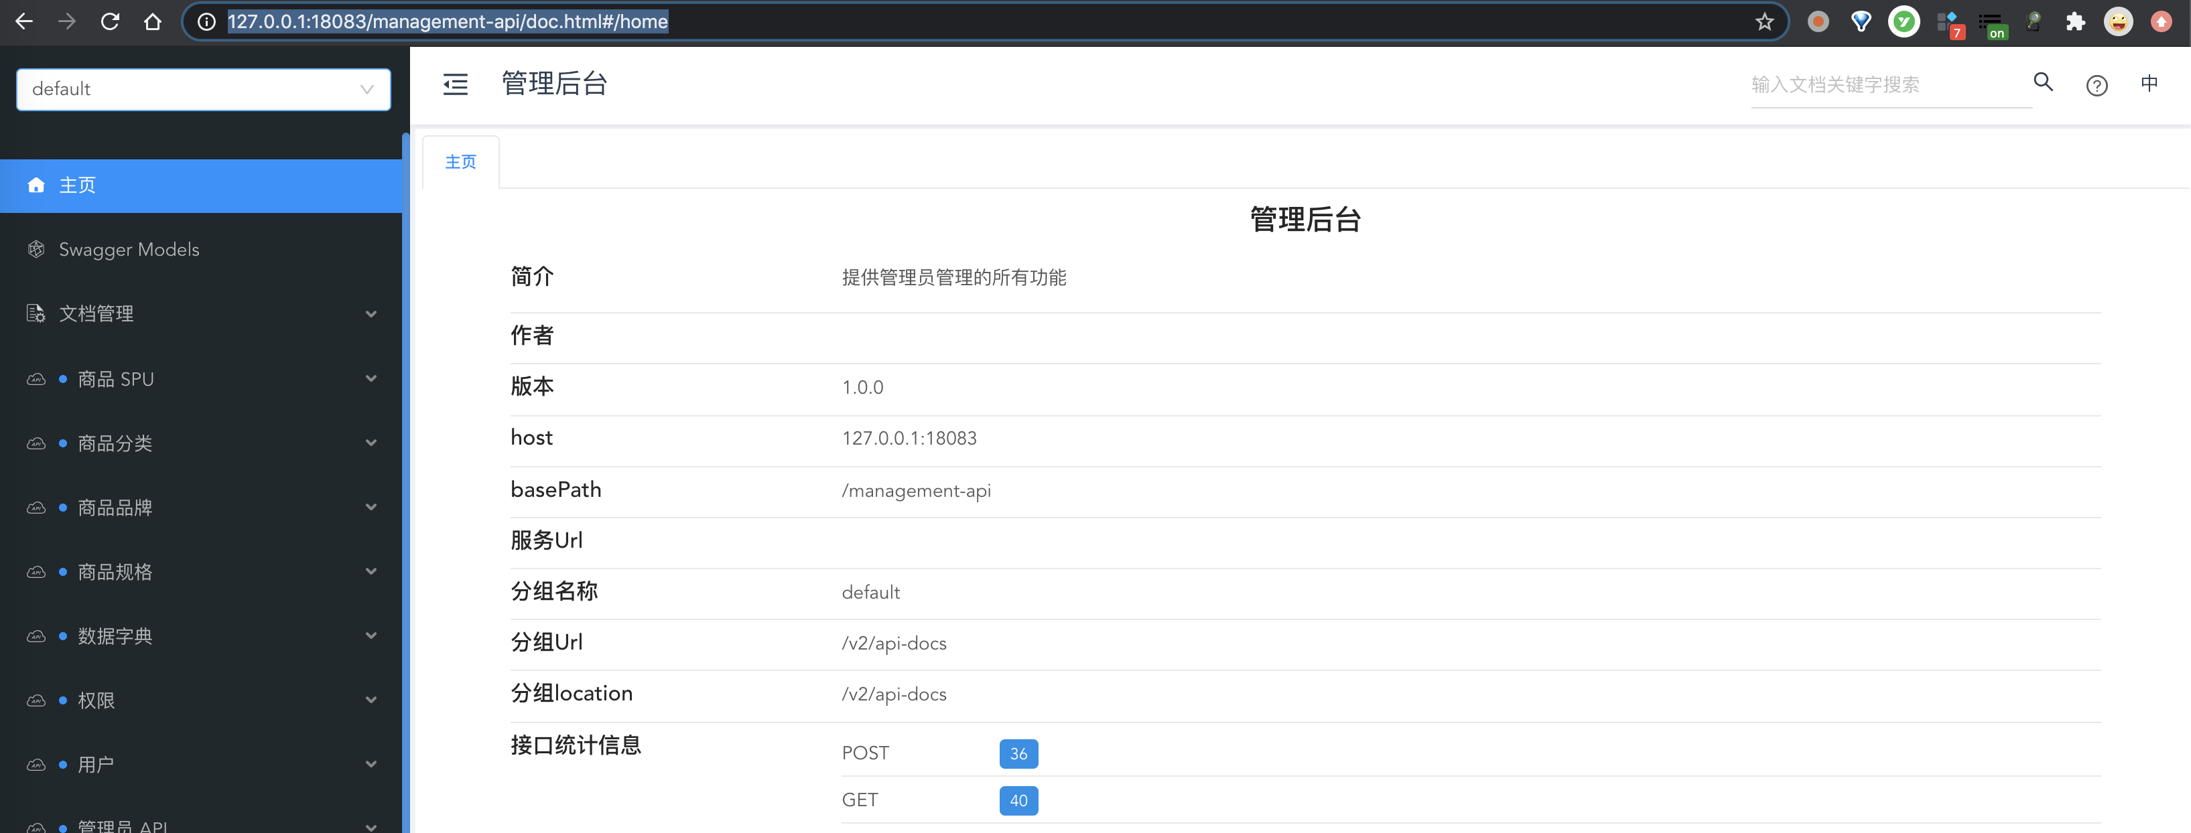Open document search via magnifier icon
2191x833 pixels.
(x=2043, y=82)
